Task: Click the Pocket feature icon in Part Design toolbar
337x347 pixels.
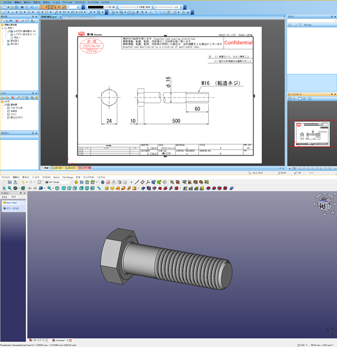Action: [x=143, y=188]
